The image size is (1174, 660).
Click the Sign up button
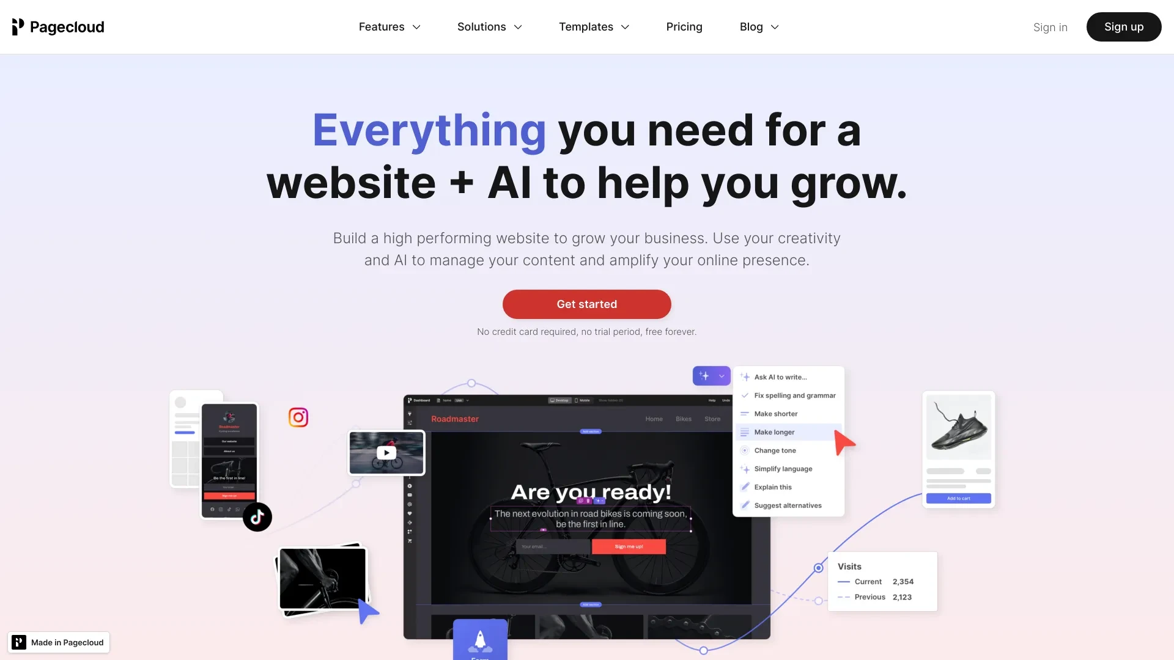(1123, 27)
